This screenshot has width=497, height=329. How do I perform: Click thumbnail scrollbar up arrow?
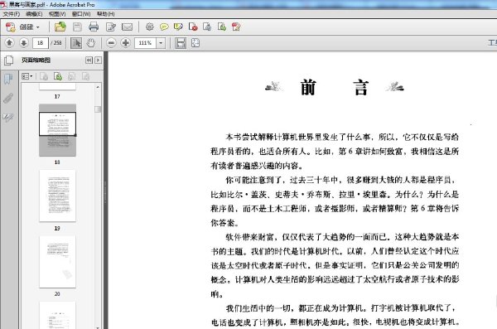click(x=98, y=87)
